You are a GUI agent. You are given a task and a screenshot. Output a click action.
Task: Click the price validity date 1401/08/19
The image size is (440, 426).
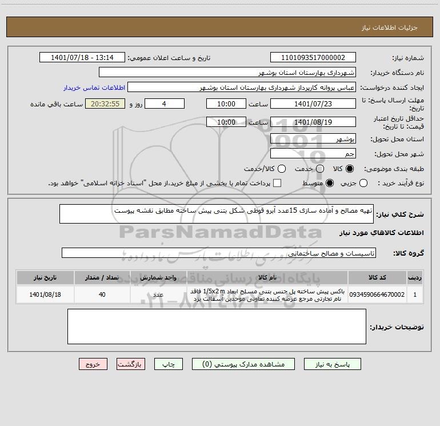click(313, 122)
